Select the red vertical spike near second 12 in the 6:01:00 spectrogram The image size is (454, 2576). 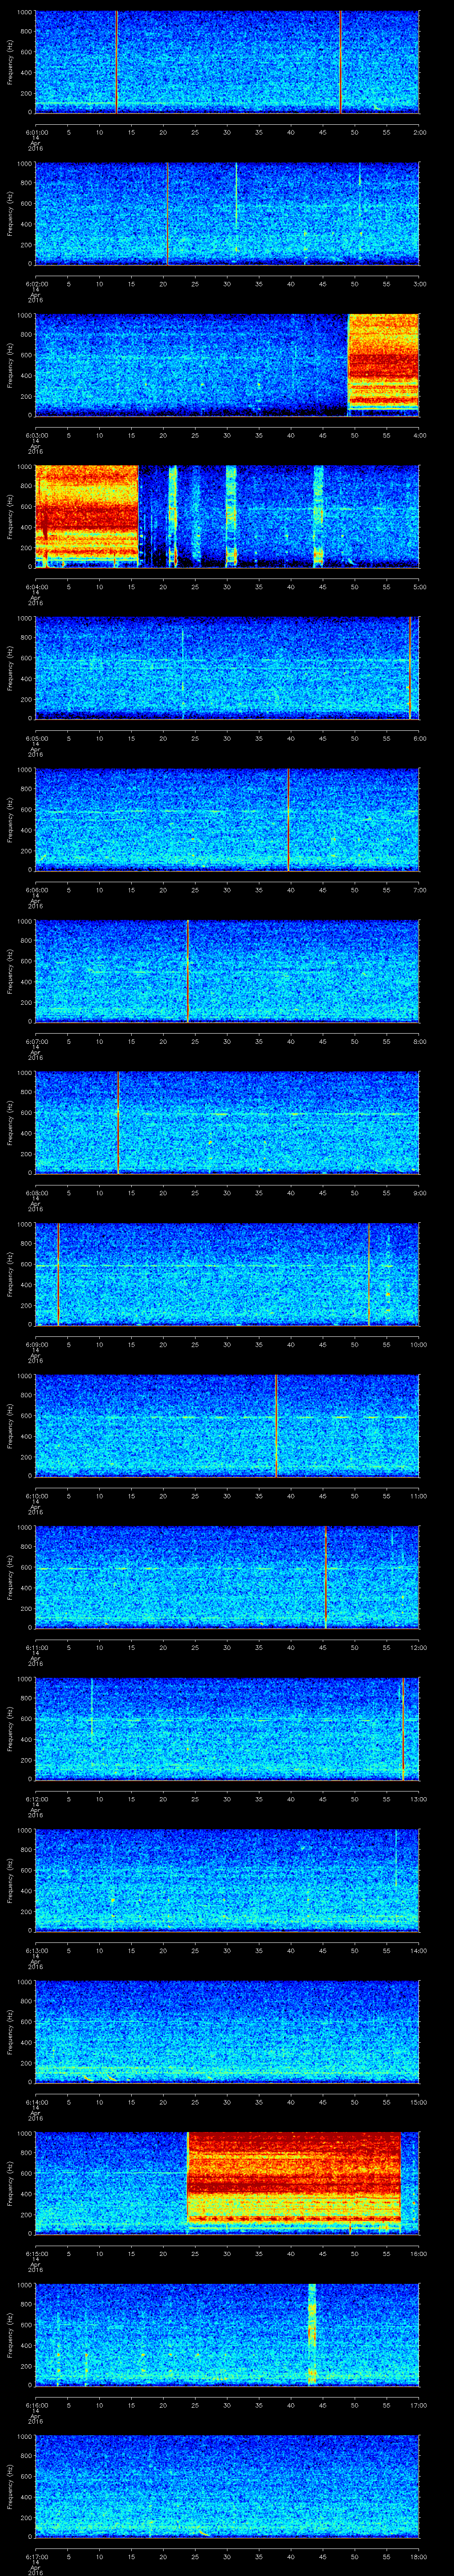(116, 62)
